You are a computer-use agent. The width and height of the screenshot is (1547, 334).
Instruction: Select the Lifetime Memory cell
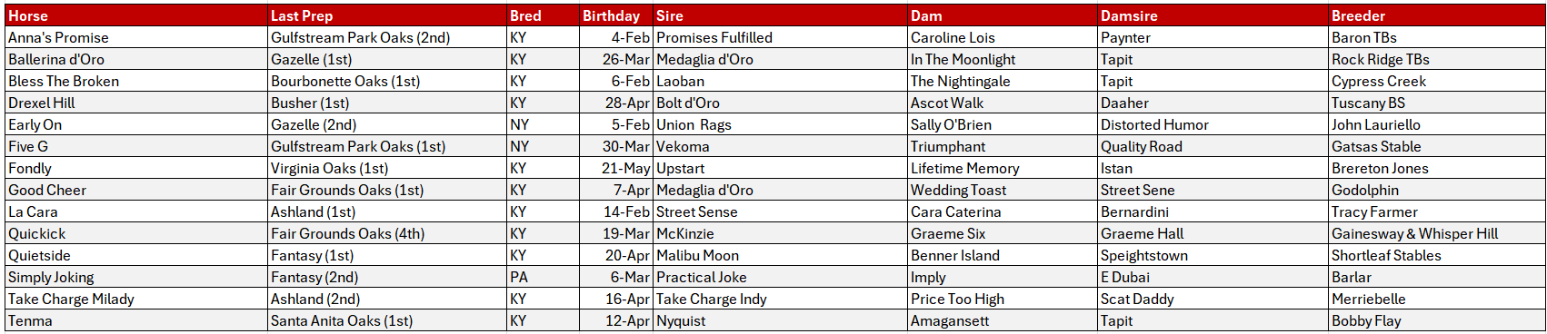[x=1003, y=168]
